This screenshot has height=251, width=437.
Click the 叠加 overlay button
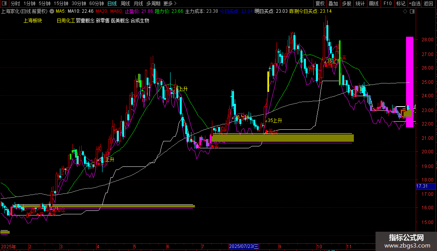333,3
